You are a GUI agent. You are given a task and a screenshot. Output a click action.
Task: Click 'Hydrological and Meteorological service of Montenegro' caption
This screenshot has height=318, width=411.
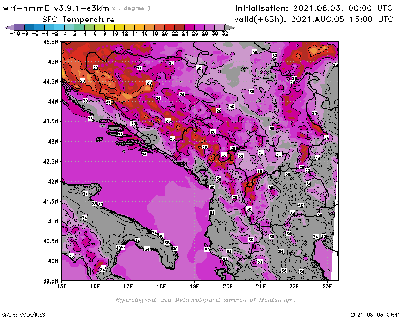205,300
